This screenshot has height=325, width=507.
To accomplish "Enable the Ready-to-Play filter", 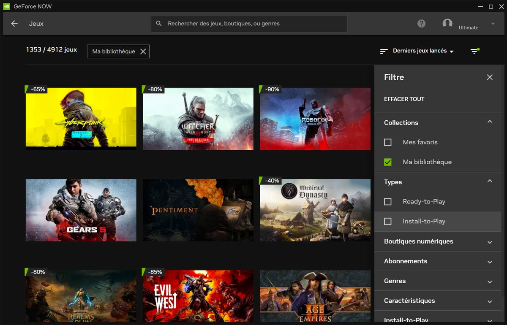I will 388,201.
